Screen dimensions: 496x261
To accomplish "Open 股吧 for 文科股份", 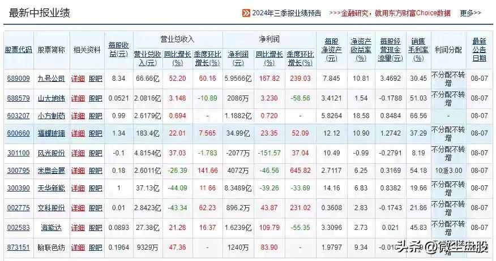I will [x=96, y=208].
